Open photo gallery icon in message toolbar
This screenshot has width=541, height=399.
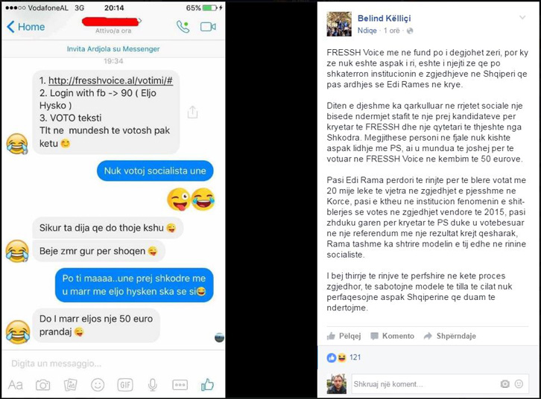click(x=70, y=385)
